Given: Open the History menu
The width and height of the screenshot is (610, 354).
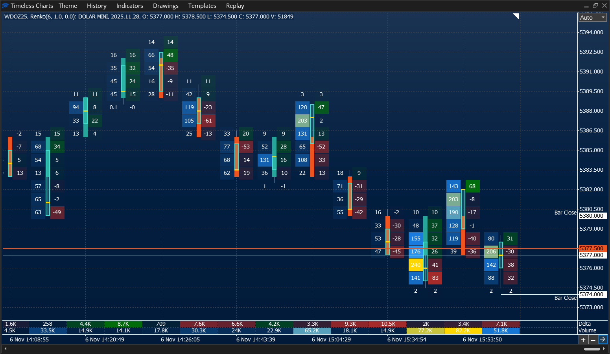Looking at the screenshot, I should pyautogui.click(x=96, y=6).
